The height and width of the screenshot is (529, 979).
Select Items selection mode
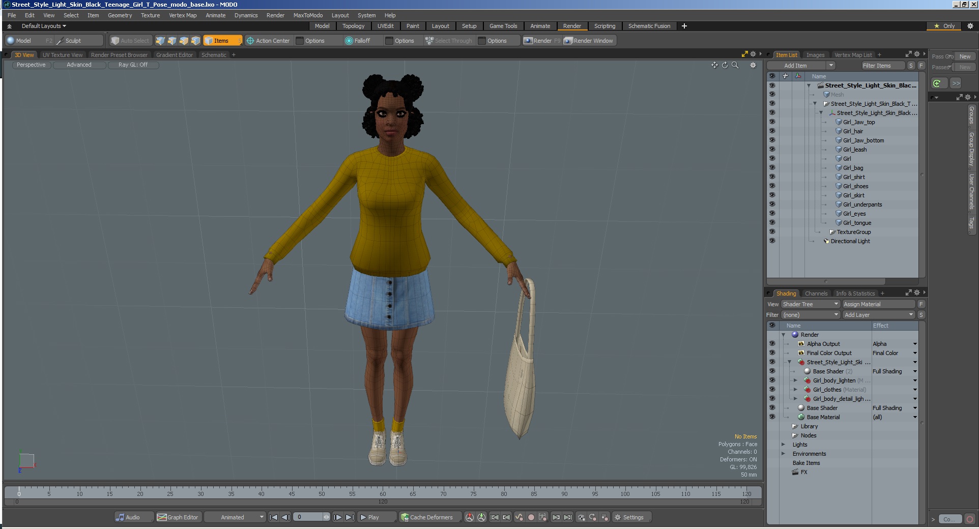point(222,41)
